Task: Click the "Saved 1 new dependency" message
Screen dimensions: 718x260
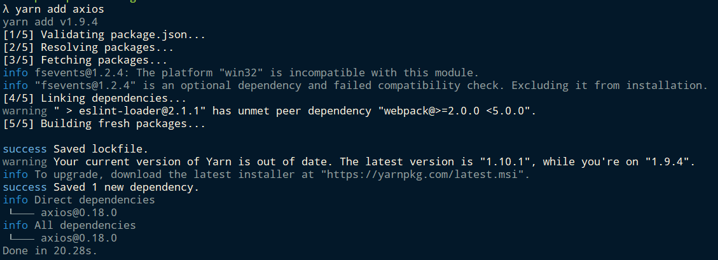Action: click(126, 188)
